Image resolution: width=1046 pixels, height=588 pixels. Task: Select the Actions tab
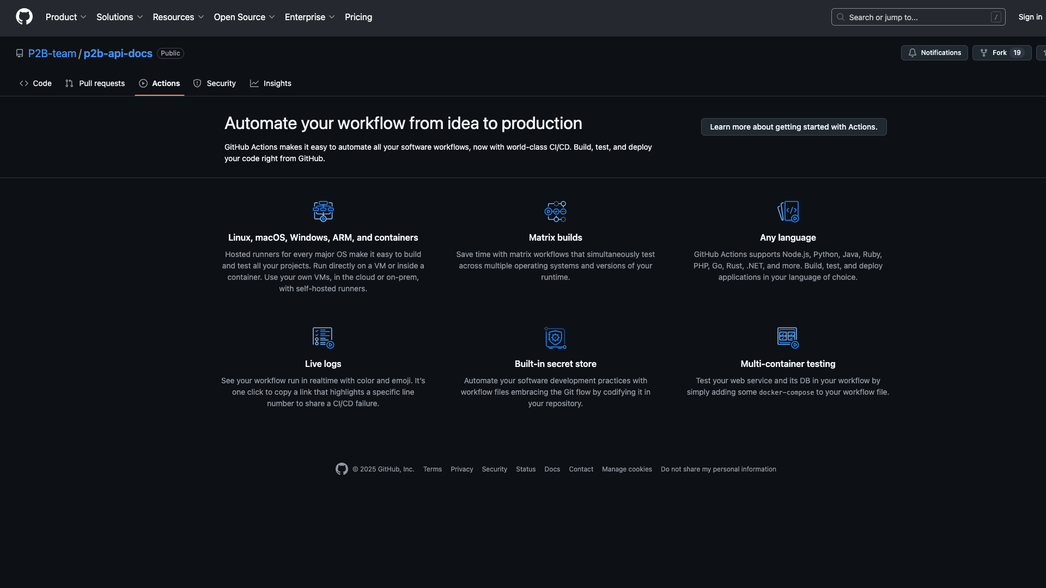coord(160,83)
